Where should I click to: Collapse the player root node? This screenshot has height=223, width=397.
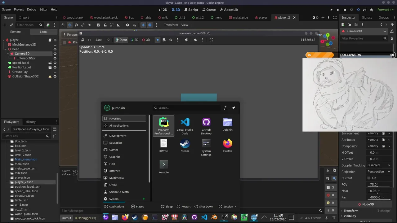tap(3, 40)
